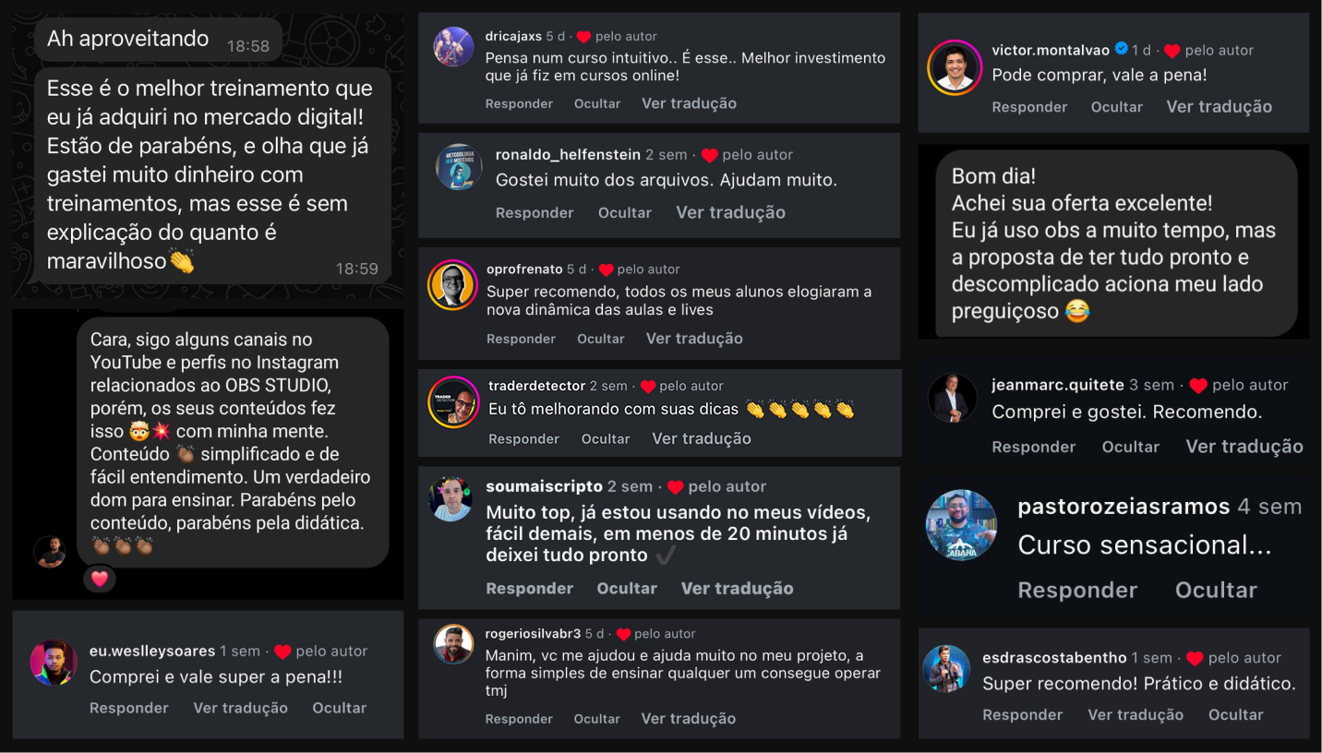This screenshot has width=1322, height=753.
Task: Click eu.weslleysoares profile avatar
Action: pos(54,663)
